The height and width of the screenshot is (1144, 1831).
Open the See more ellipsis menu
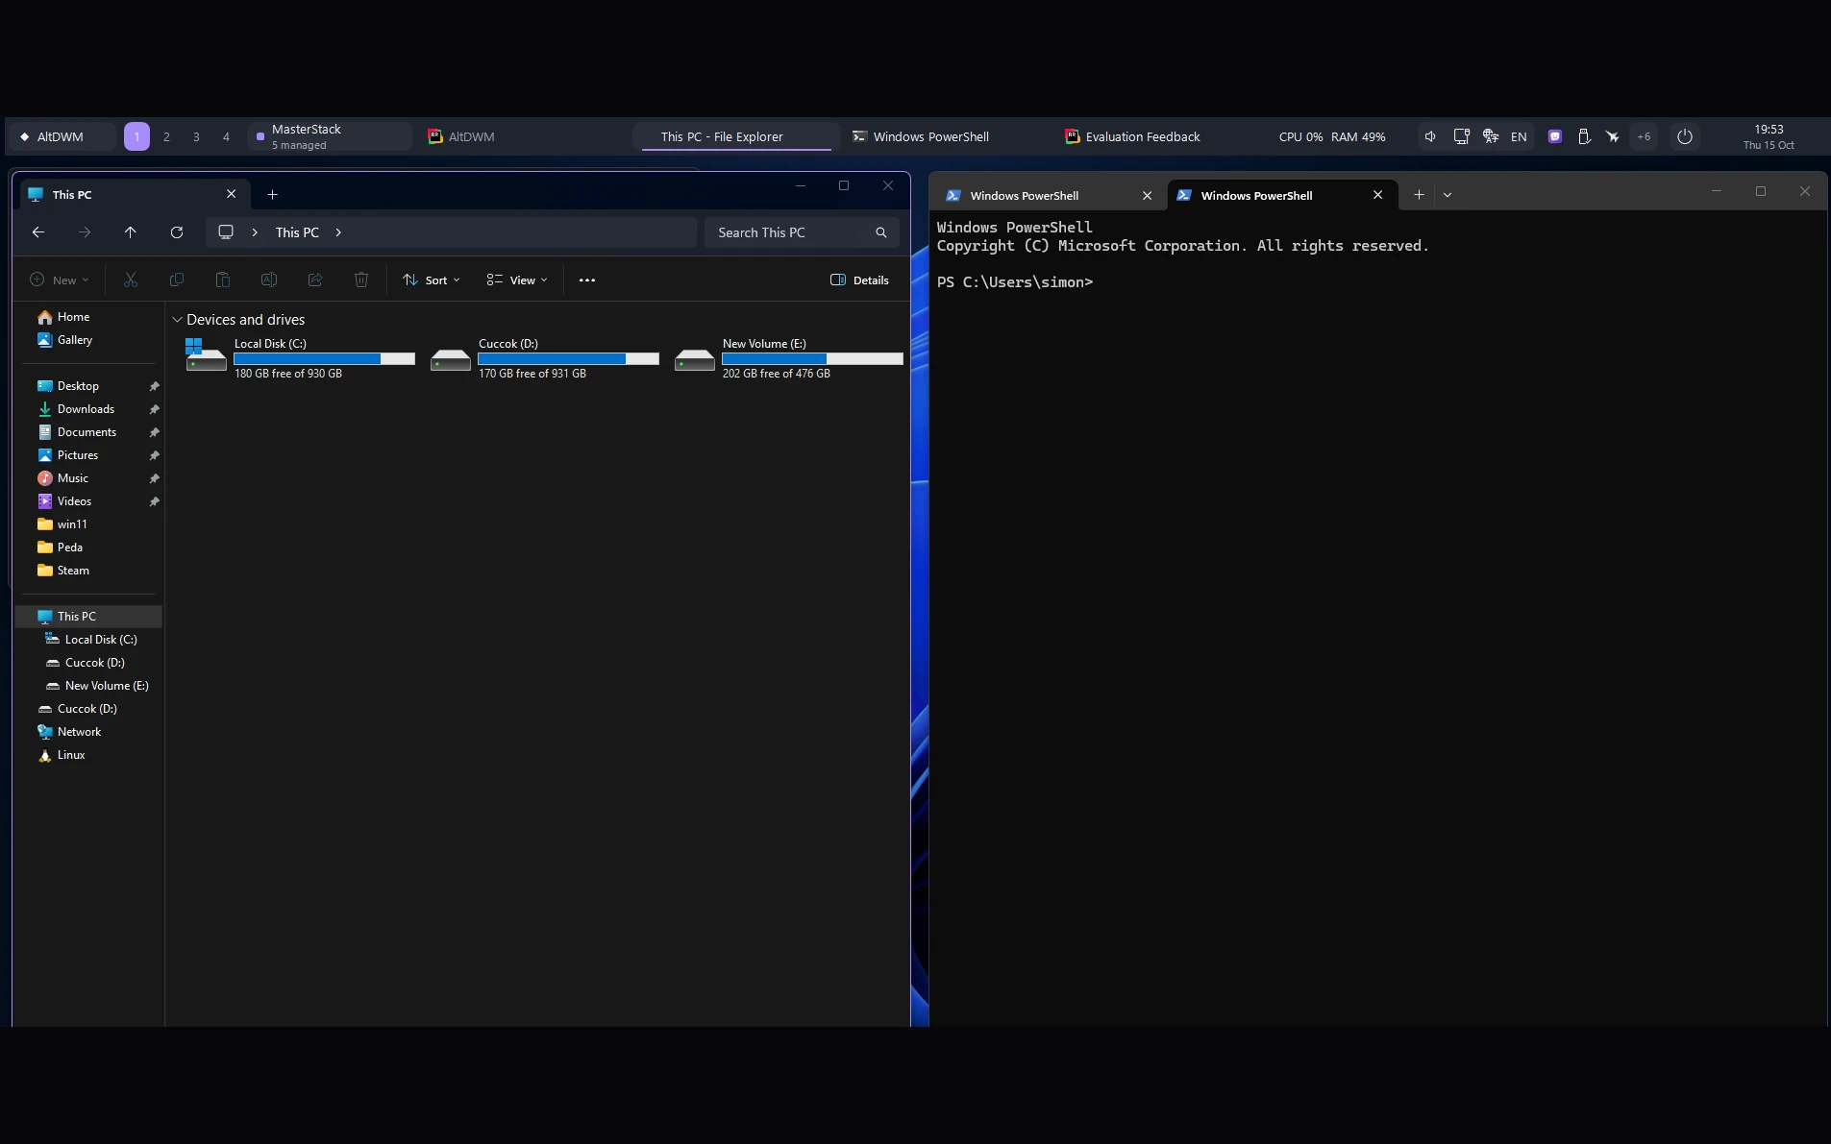coord(587,280)
